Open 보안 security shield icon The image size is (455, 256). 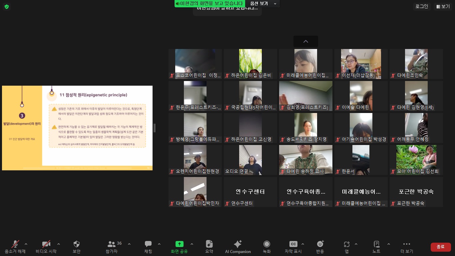pyautogui.click(x=77, y=244)
